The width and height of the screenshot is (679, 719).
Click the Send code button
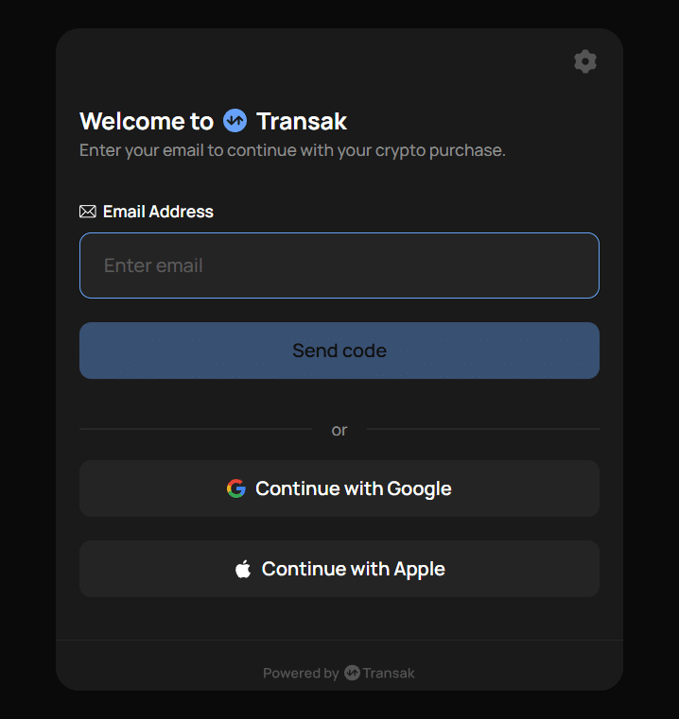tap(339, 351)
